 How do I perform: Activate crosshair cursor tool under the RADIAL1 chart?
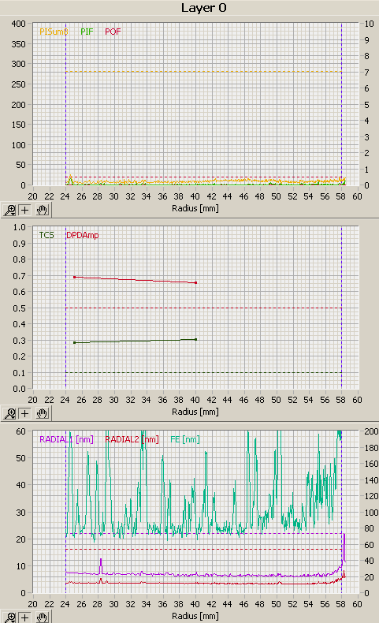25,617
